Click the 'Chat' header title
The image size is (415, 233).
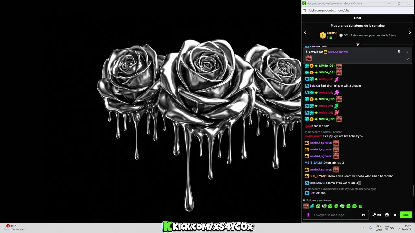click(358, 18)
